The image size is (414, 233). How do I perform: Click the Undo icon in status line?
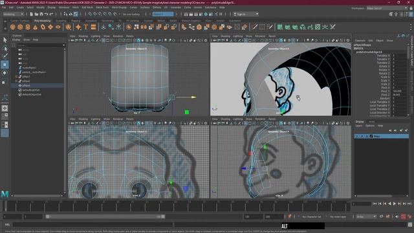[47, 14]
